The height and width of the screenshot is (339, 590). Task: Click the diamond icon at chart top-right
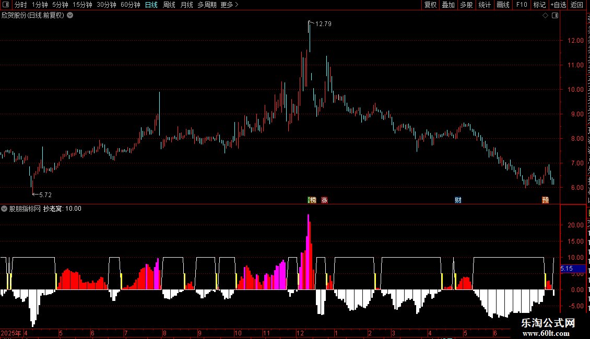(545, 16)
